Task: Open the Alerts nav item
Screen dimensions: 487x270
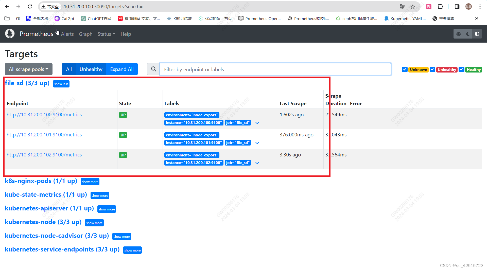Action: 67,34
